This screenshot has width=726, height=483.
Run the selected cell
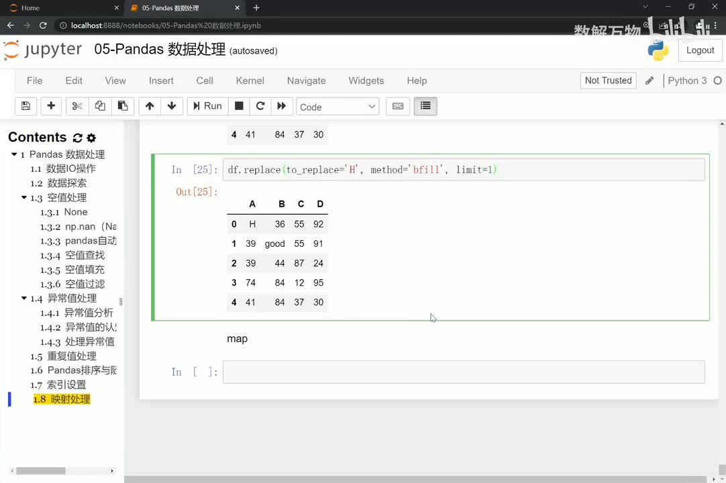coord(207,106)
